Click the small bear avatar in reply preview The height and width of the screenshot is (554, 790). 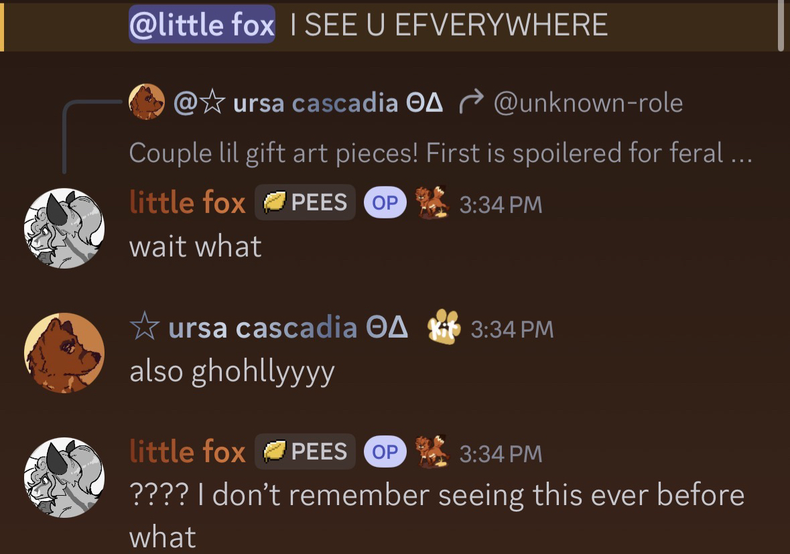pyautogui.click(x=147, y=102)
